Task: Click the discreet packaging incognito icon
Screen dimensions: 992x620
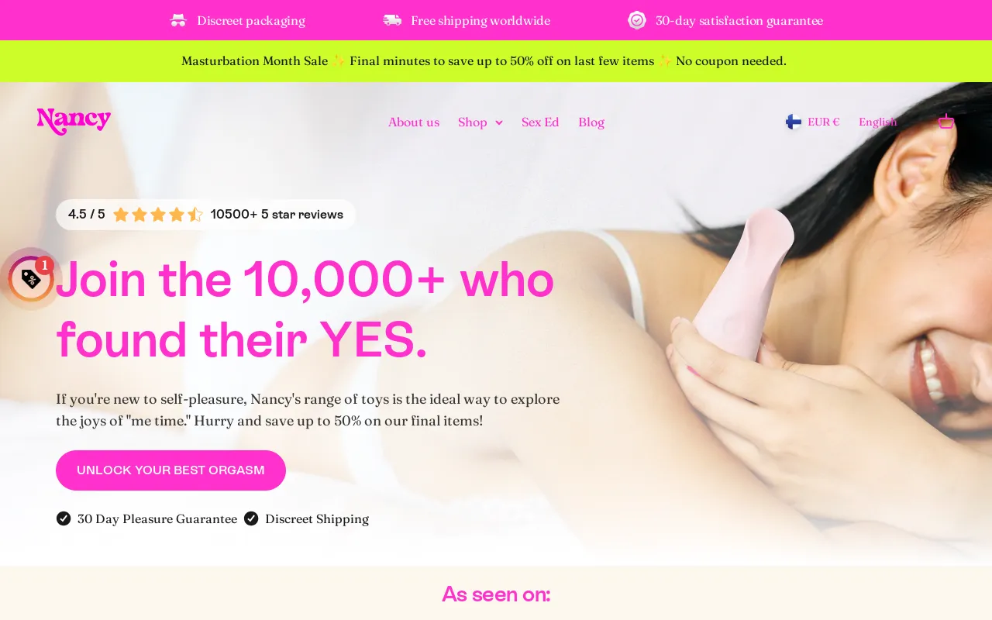Action: pos(178,20)
